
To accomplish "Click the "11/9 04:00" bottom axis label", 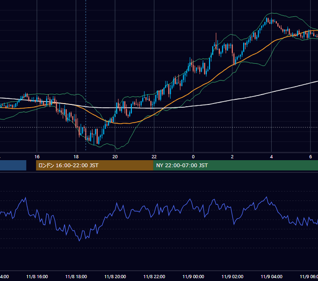I will click(272, 277).
